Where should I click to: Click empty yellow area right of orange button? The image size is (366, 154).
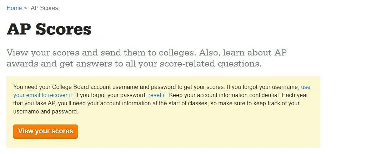coord(199,132)
